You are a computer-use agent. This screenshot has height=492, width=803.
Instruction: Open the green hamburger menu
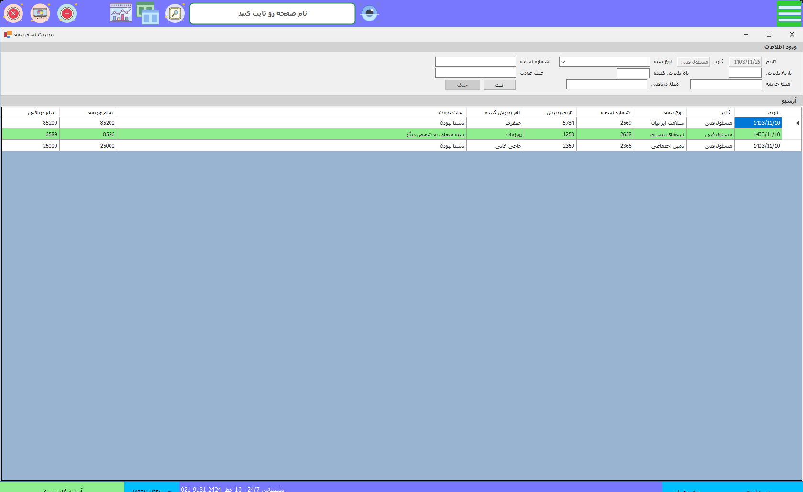[789, 13]
